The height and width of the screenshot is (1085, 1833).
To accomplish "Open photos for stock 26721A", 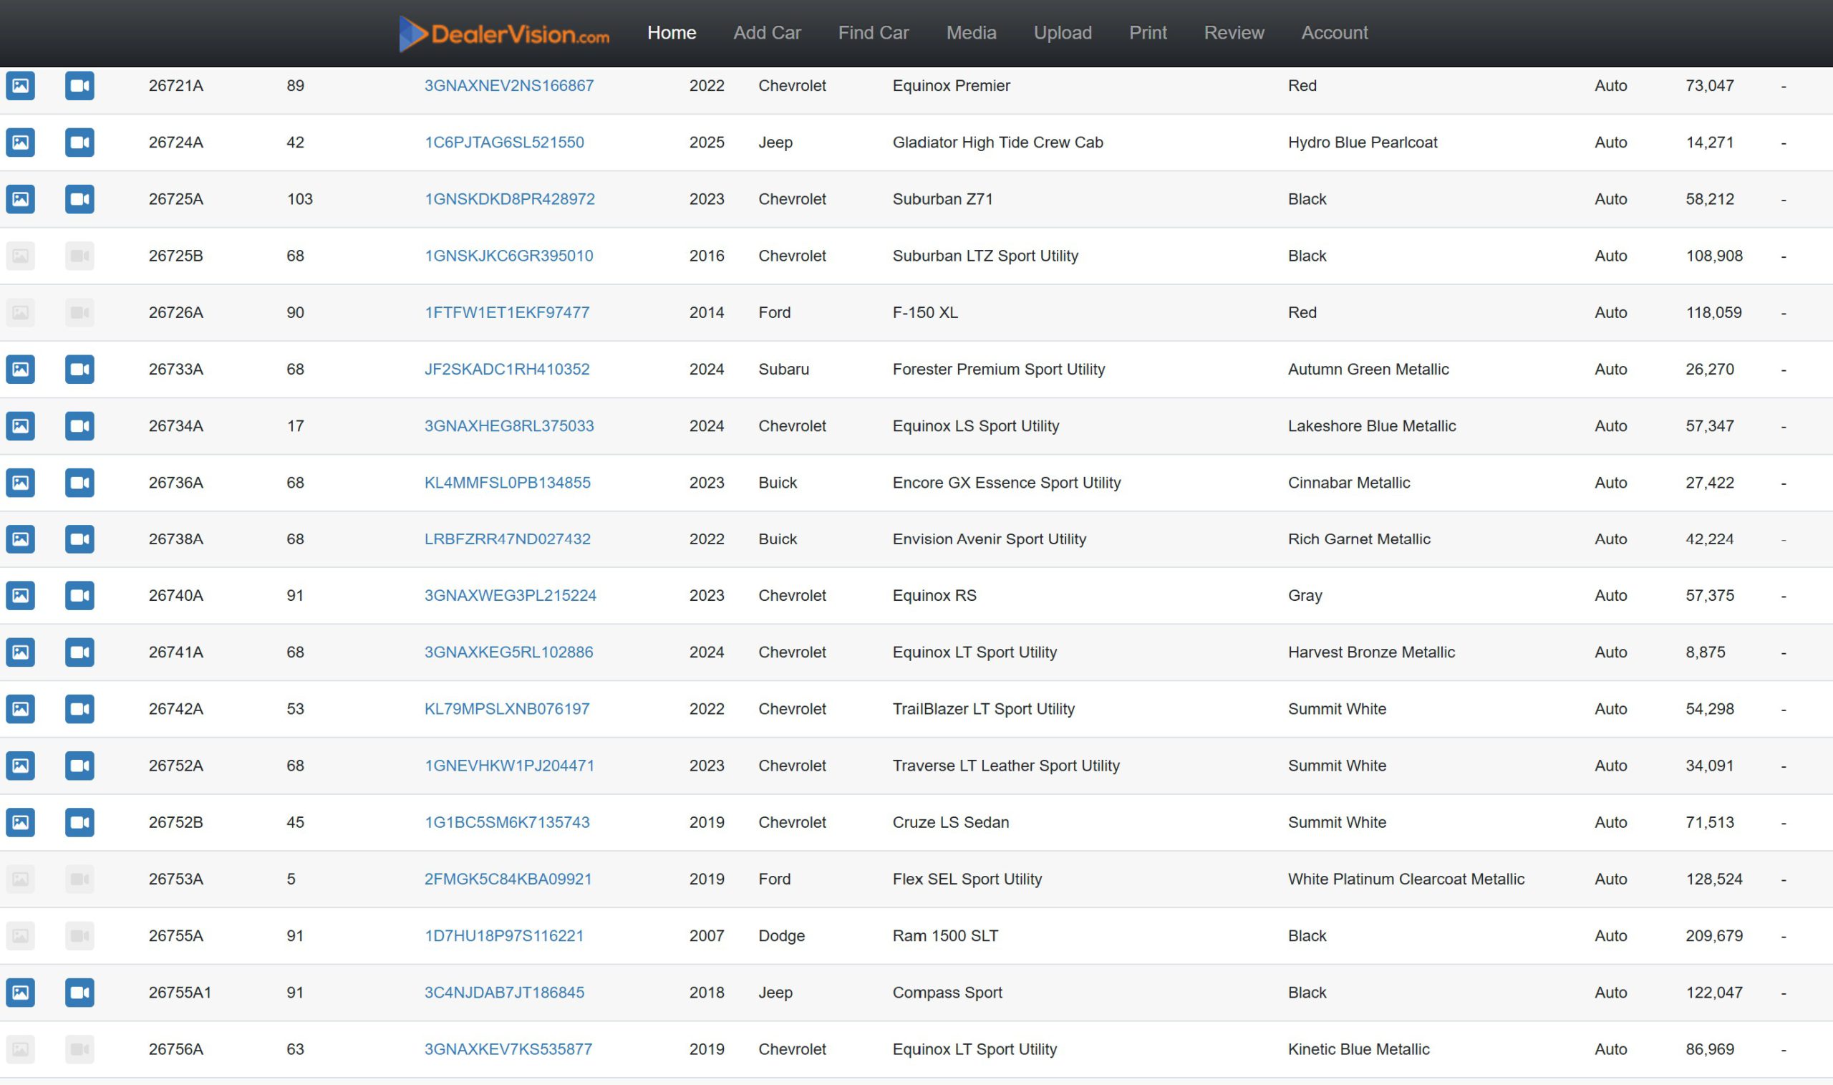I will pos(21,85).
